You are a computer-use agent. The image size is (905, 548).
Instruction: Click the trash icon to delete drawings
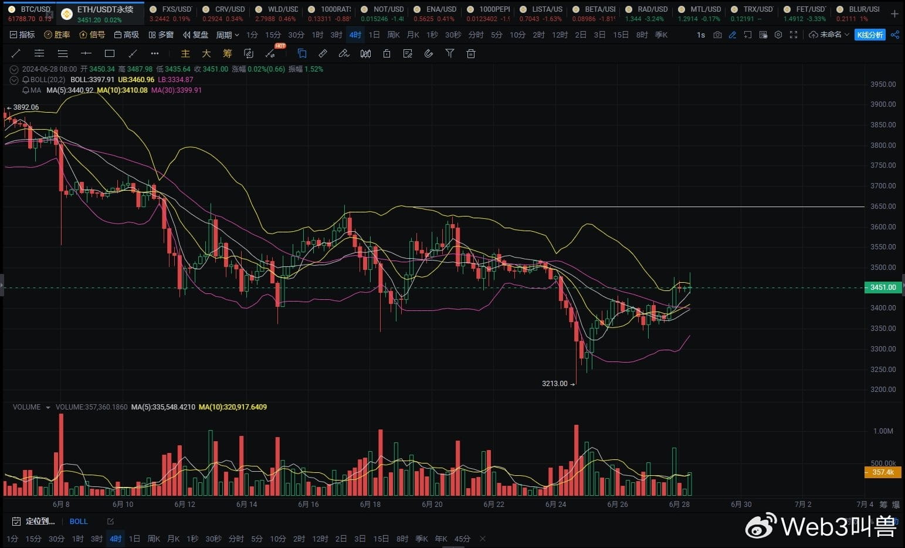pyautogui.click(x=470, y=53)
